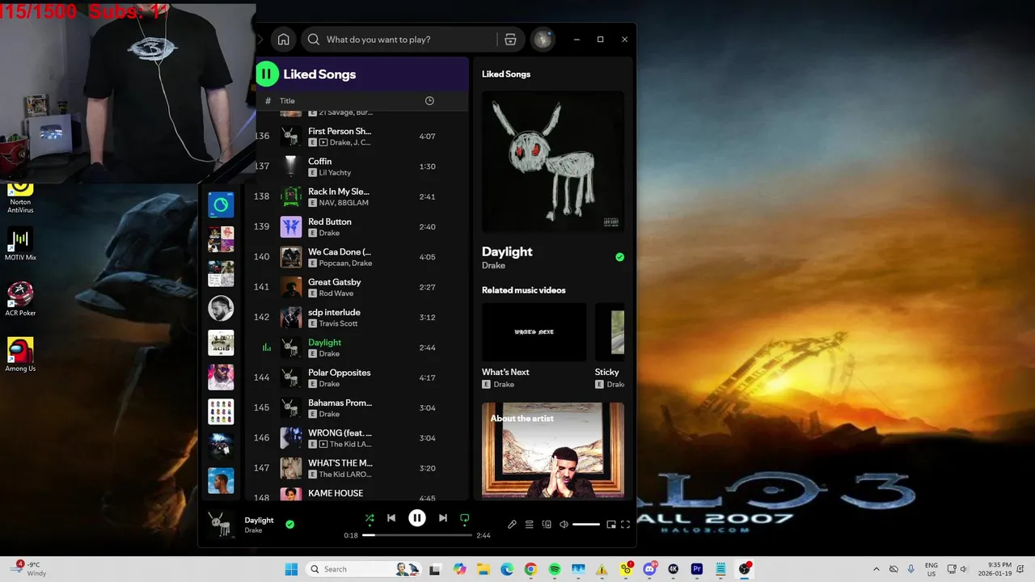Open the profile avatar menu
Screen dimensions: 1035x582
[543, 39]
